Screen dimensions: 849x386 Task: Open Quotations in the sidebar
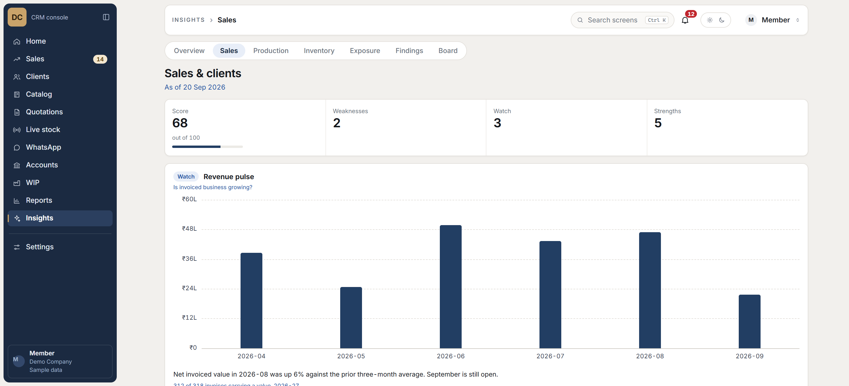point(60,112)
